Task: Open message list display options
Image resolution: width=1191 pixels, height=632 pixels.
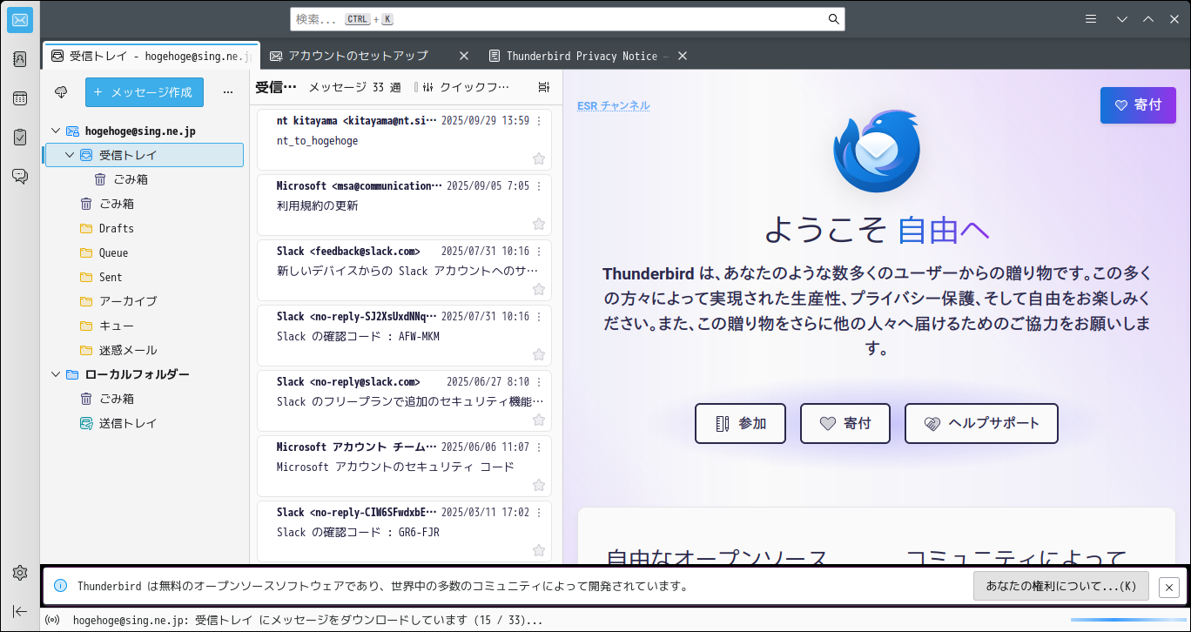Action: 544,87
